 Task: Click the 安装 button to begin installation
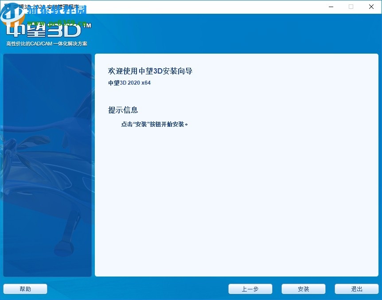click(x=303, y=288)
